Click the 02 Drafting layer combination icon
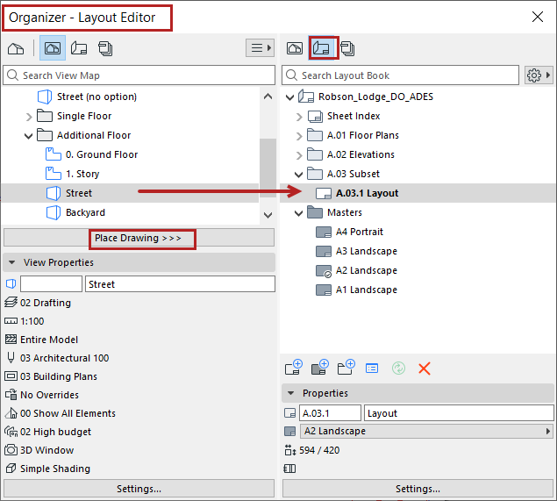Image resolution: width=557 pixels, height=501 pixels. tap(11, 303)
